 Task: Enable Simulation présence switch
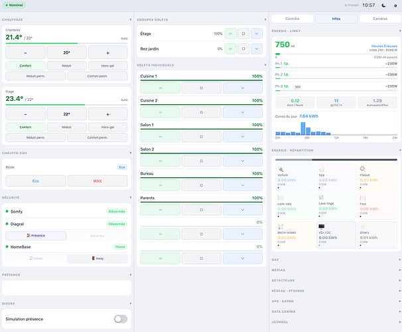coord(121,319)
